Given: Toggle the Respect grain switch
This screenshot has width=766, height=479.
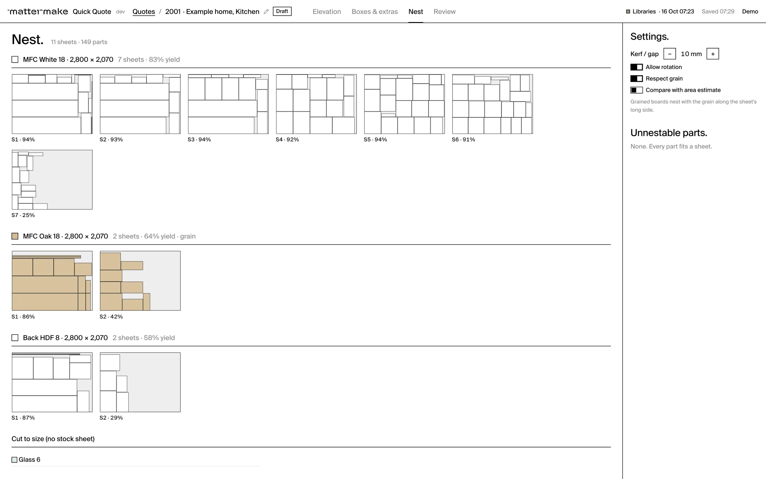Looking at the screenshot, I should click(x=636, y=79).
